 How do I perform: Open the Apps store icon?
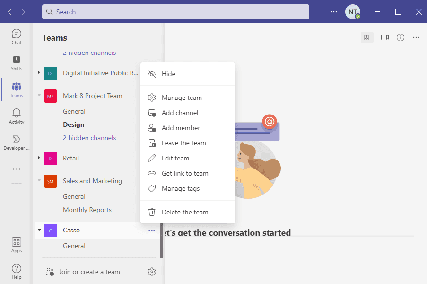(17, 245)
